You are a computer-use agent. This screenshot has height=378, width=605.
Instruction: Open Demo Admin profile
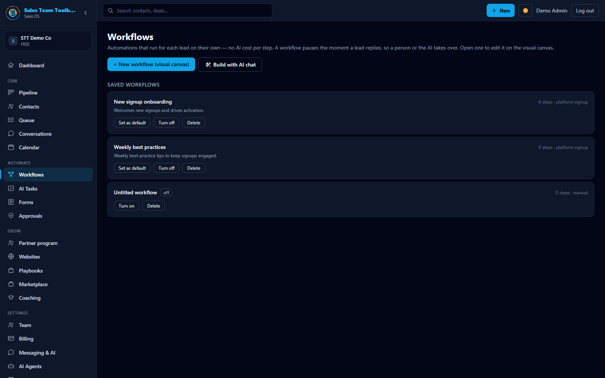(x=552, y=11)
